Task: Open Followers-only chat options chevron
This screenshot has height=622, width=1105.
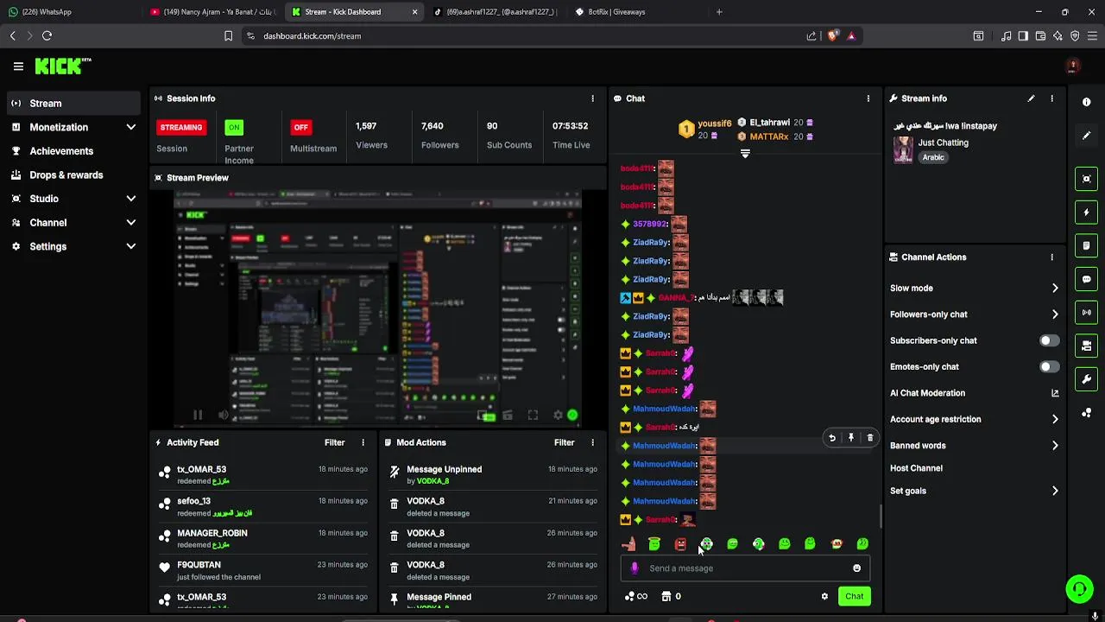Action: point(1054,314)
